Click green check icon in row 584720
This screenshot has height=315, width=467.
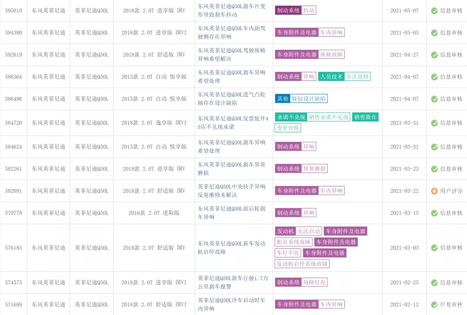coord(434,123)
